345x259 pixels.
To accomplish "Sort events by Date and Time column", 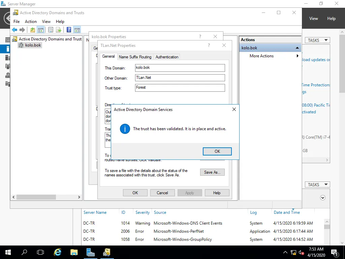I will point(287,212).
